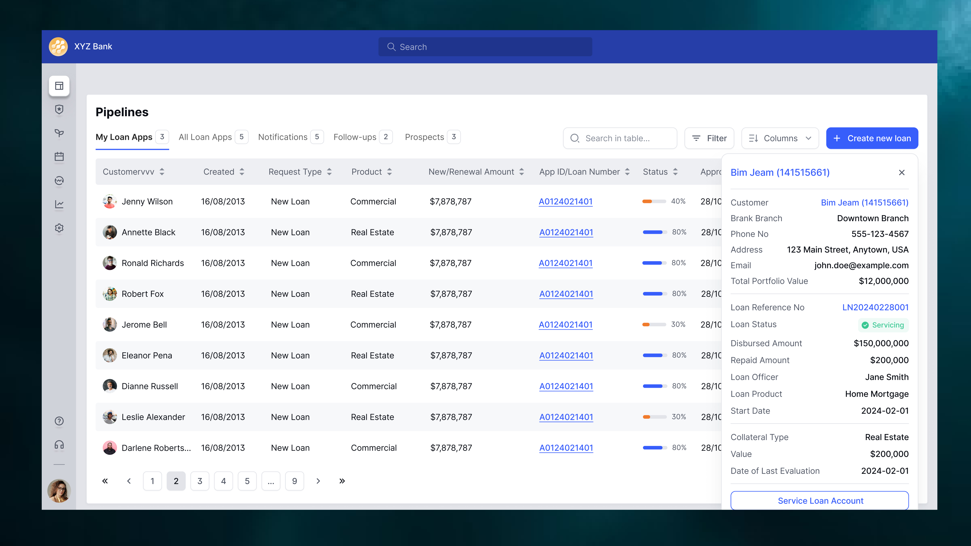The image size is (971, 546).
Task: Go to page 9
Action: pyautogui.click(x=295, y=481)
